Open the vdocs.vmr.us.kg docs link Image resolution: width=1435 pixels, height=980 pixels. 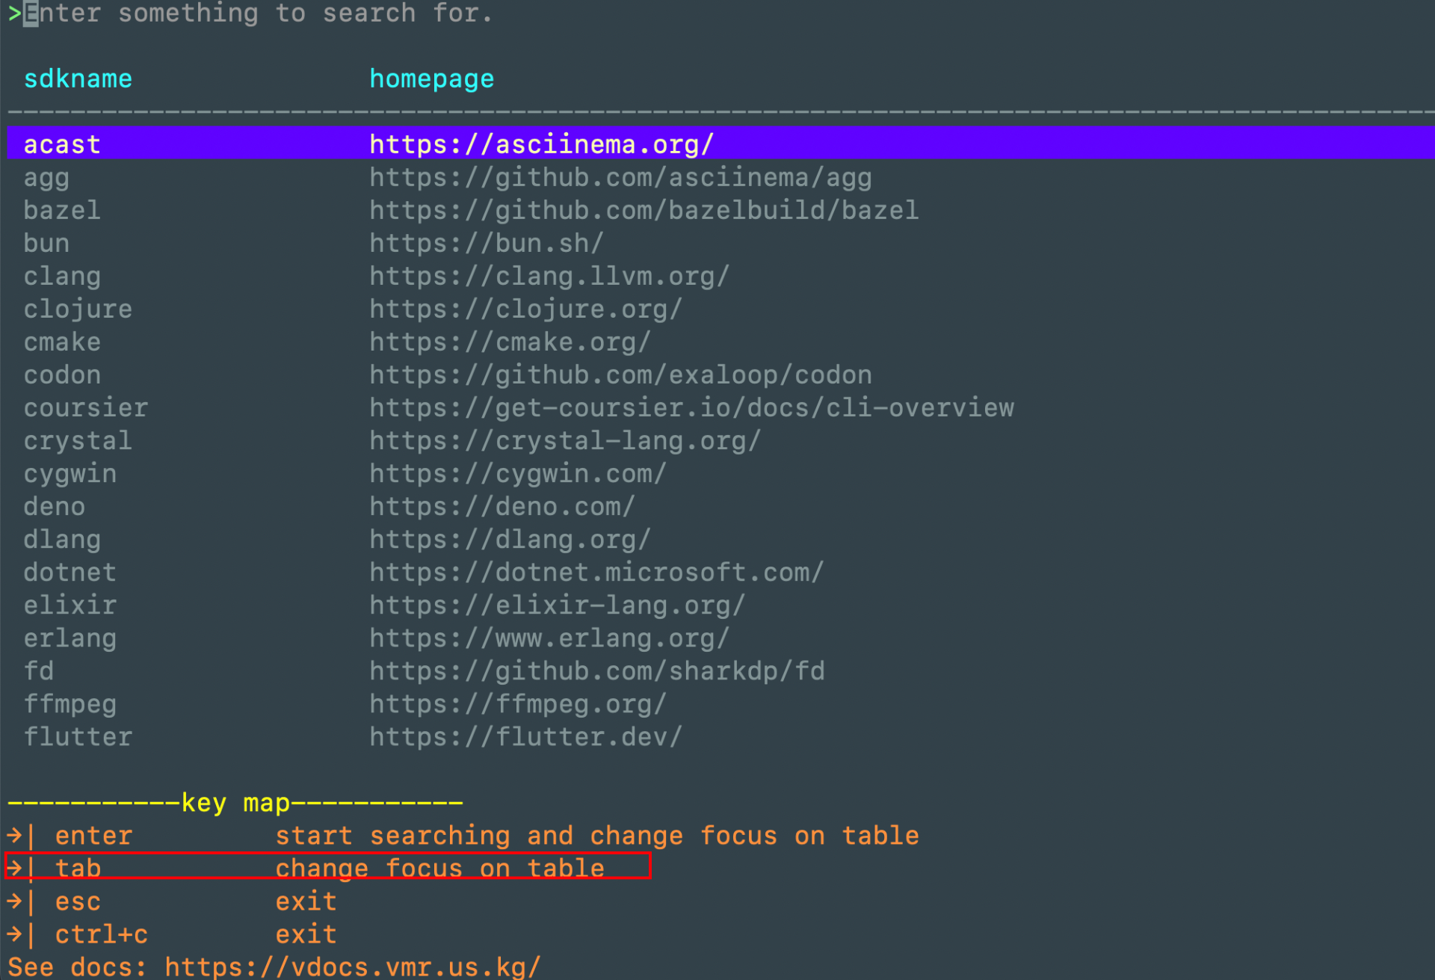pyautogui.click(x=354, y=966)
